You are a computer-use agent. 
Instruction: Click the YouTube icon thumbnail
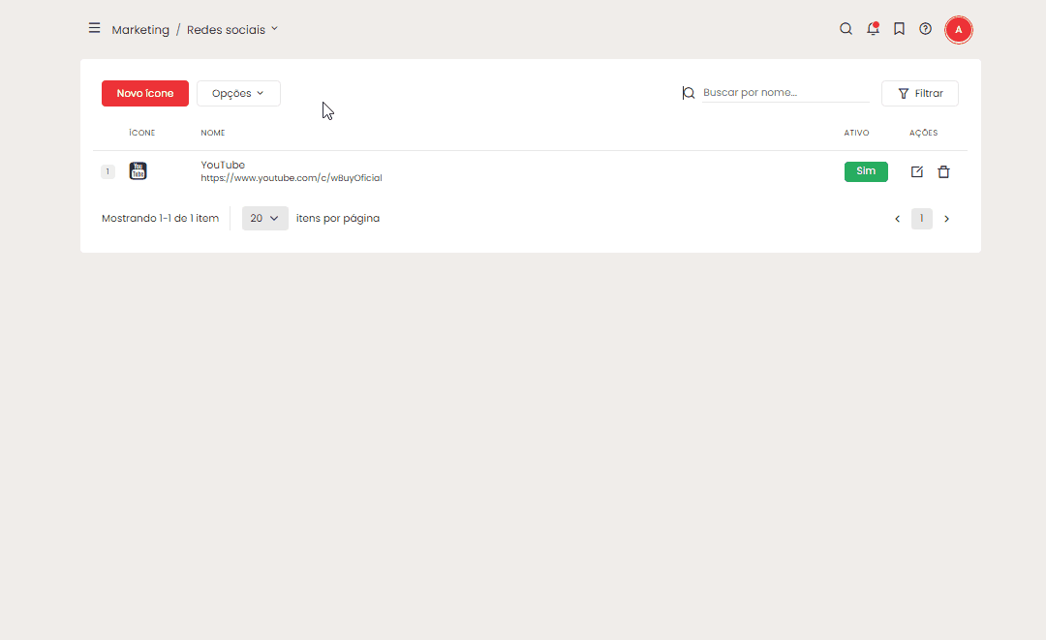pos(138,171)
